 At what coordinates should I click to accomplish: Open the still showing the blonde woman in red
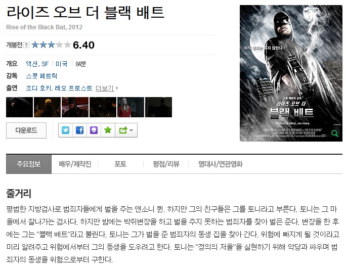131,107
